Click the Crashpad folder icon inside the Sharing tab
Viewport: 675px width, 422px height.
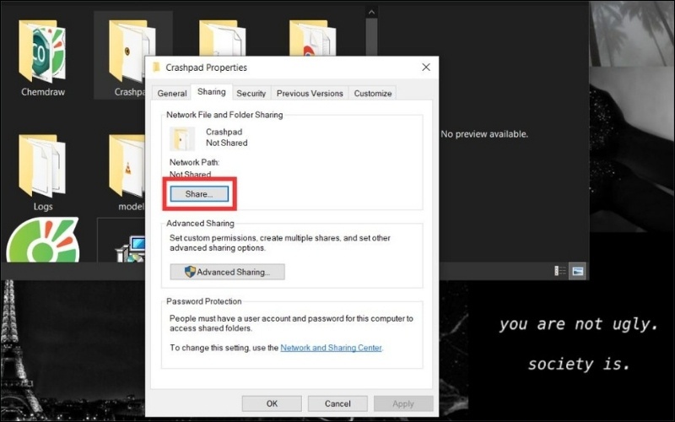pos(182,138)
